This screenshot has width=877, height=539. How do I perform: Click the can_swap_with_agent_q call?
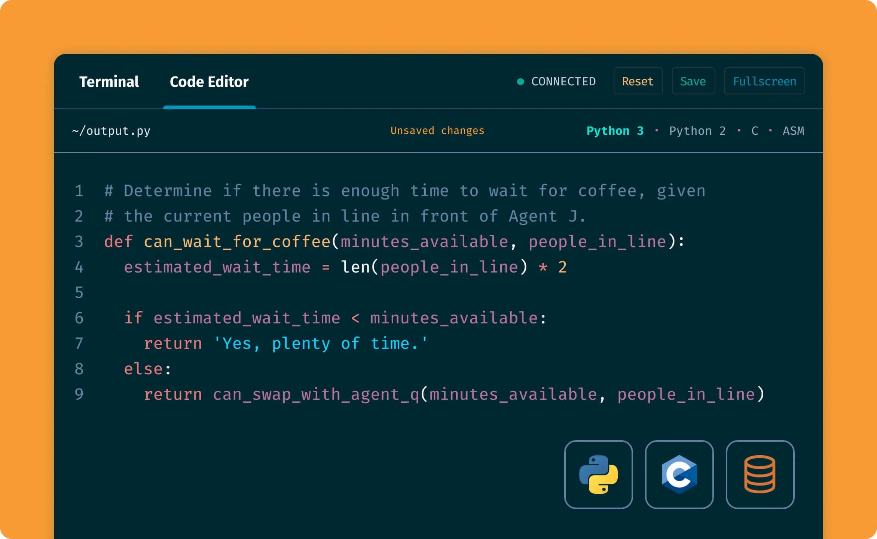click(316, 395)
